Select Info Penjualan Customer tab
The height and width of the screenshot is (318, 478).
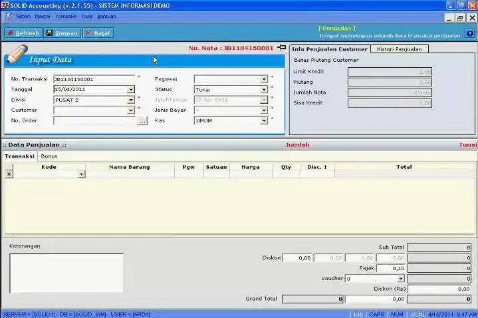[330, 49]
